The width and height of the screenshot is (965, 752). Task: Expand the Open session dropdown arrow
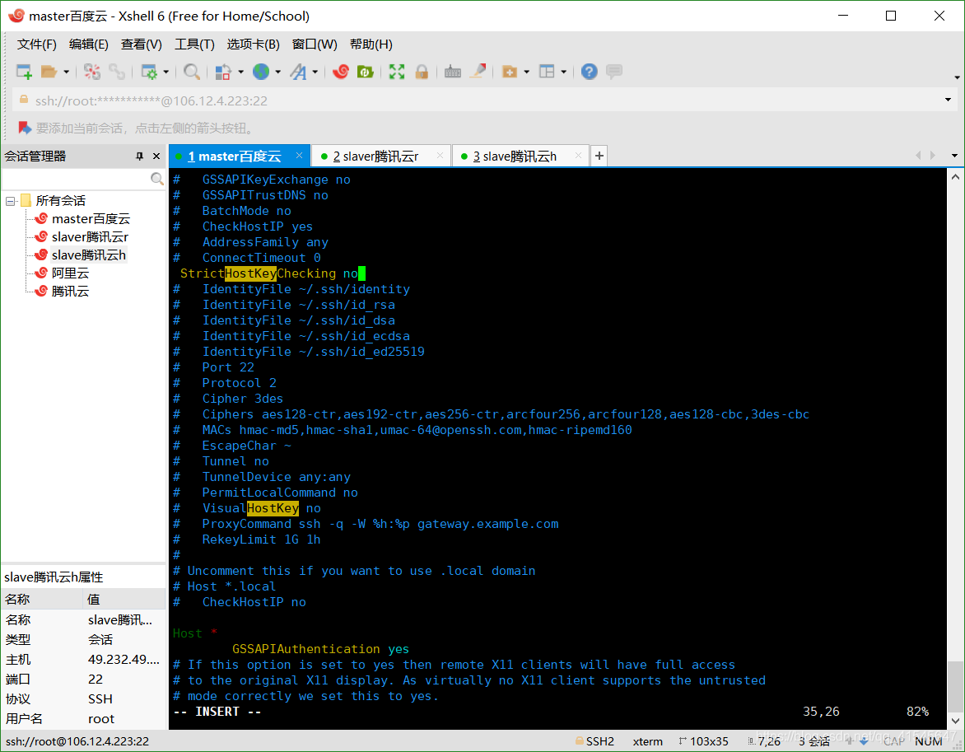click(x=66, y=72)
